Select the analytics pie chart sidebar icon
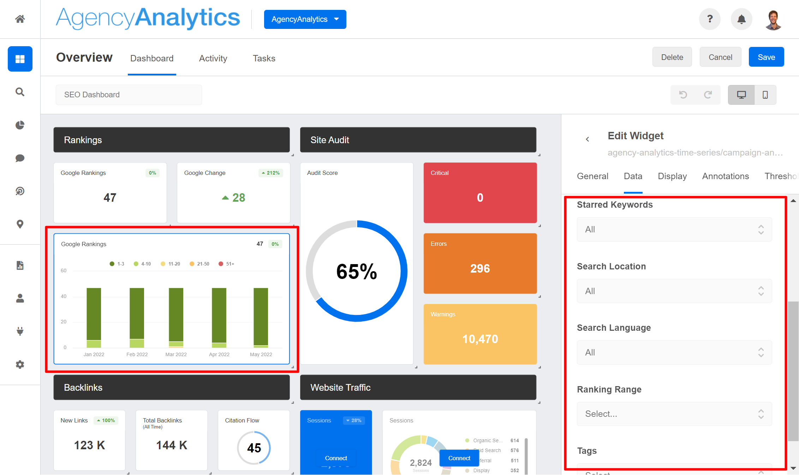The width and height of the screenshot is (799, 475). [x=20, y=125]
